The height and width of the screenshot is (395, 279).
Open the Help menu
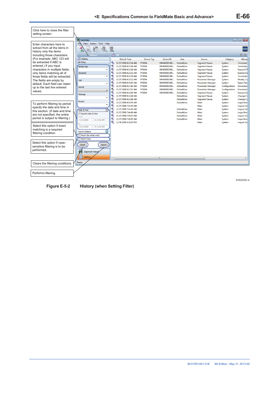107,44
